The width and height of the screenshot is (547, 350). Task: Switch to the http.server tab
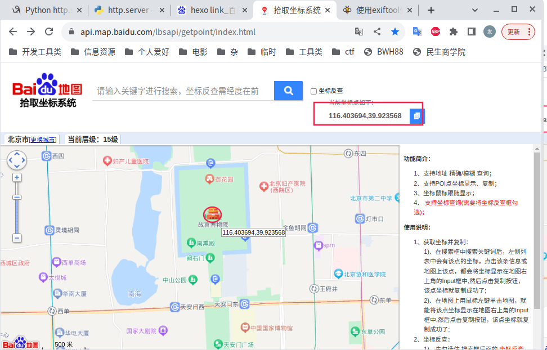tap(130, 10)
